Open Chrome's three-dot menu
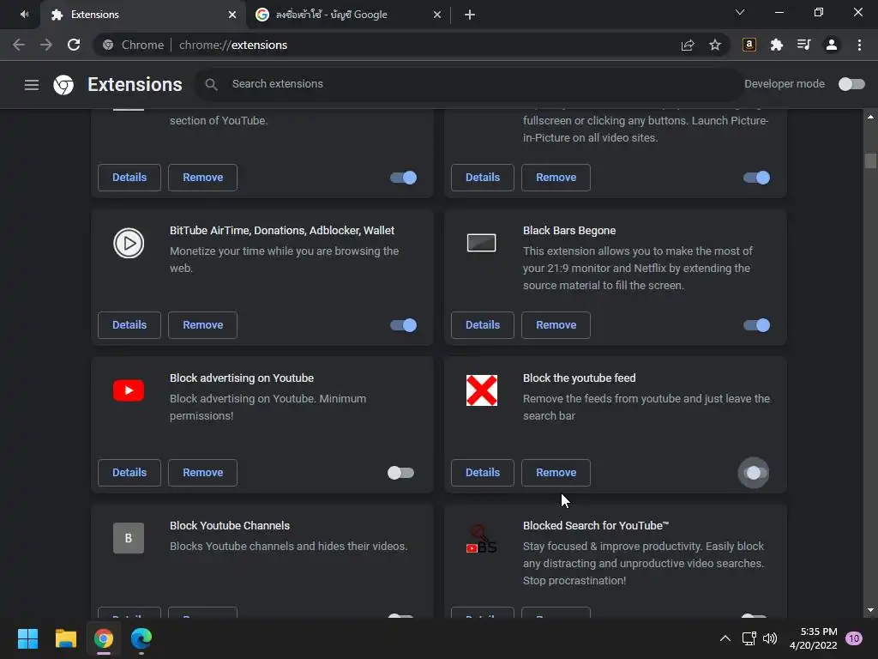Viewport: 878px width, 659px height. coord(859,45)
